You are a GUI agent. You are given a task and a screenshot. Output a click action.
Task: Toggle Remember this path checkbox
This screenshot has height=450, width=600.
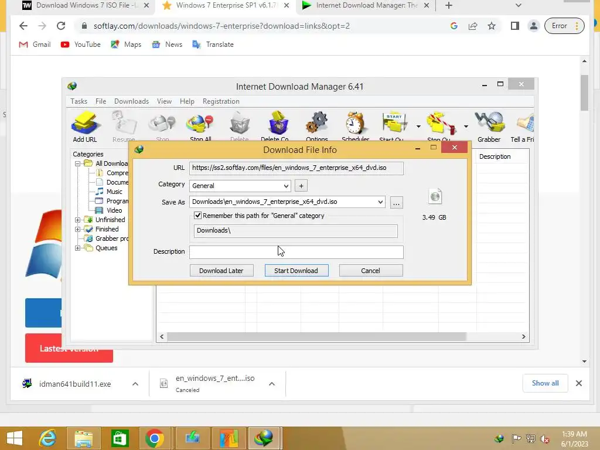(x=198, y=216)
